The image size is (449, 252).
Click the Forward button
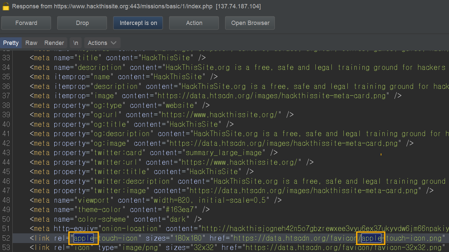point(26,23)
